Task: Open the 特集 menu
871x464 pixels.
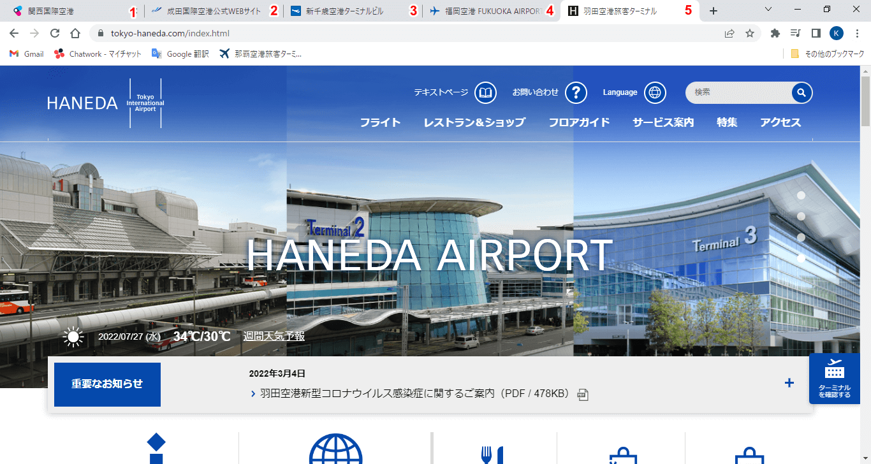Action: click(727, 122)
